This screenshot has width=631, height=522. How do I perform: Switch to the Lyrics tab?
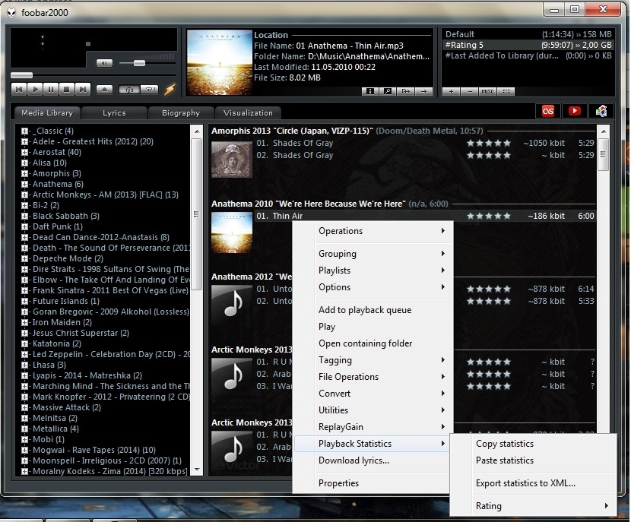pos(114,112)
